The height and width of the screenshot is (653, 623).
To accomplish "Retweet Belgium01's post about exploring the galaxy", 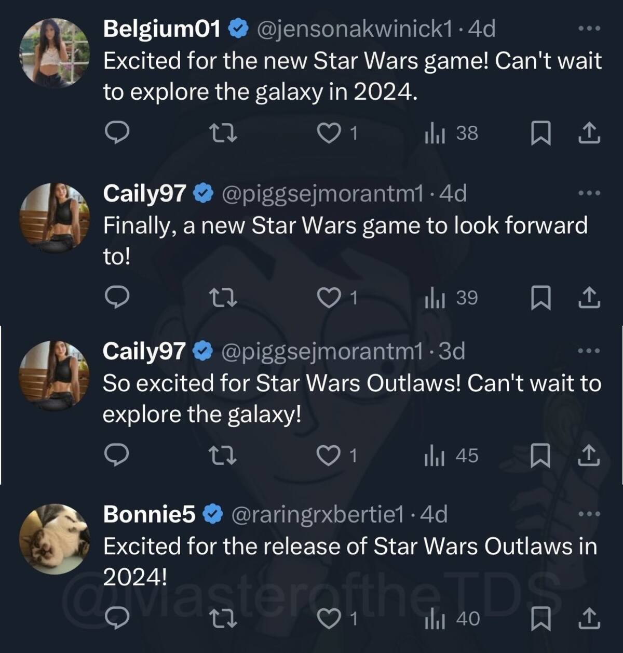I will pyautogui.click(x=226, y=134).
